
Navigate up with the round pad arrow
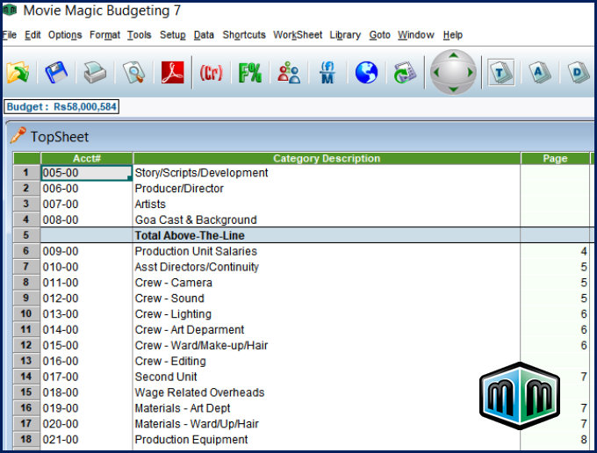453,55
